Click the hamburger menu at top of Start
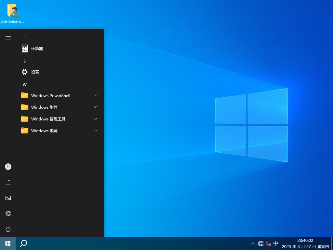This screenshot has height=250, width=333. click(8, 38)
